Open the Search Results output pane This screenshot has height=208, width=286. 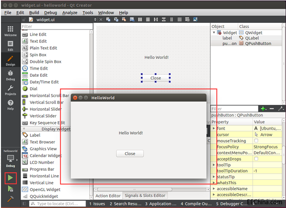125,204
